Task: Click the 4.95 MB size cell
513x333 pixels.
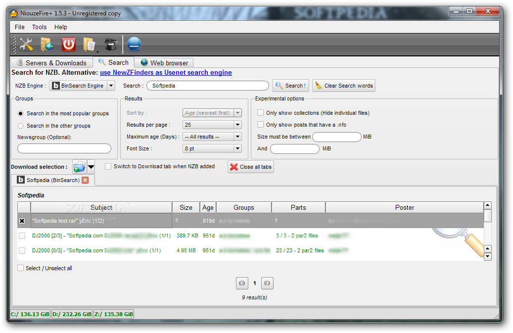Action: click(186, 250)
